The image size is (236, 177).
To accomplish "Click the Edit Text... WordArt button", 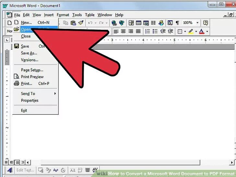I will [x=25, y=170].
